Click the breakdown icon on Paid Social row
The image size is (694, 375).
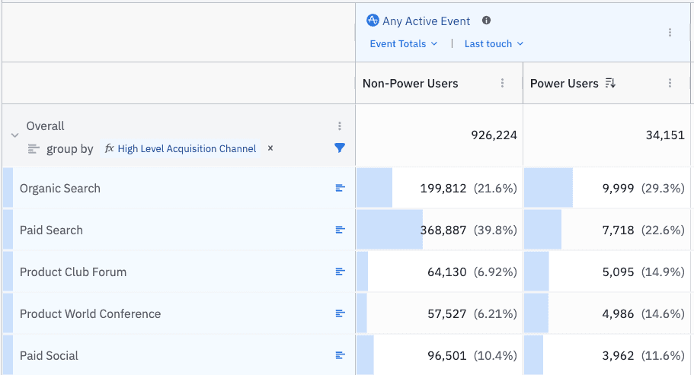(340, 355)
